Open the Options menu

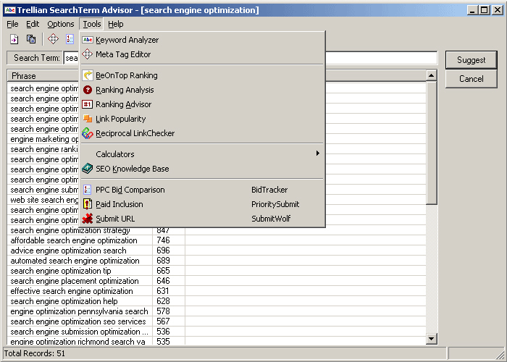[x=60, y=24]
